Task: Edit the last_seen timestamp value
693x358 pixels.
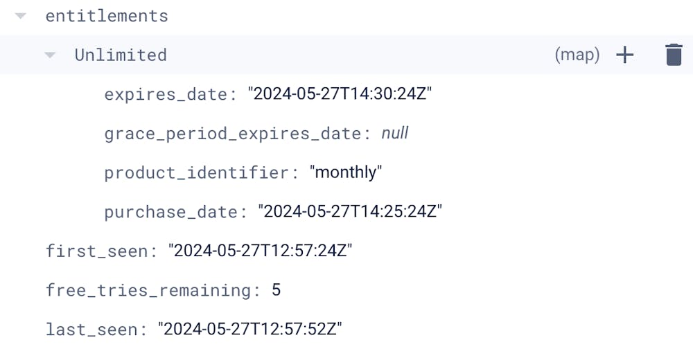Action: 250,329
